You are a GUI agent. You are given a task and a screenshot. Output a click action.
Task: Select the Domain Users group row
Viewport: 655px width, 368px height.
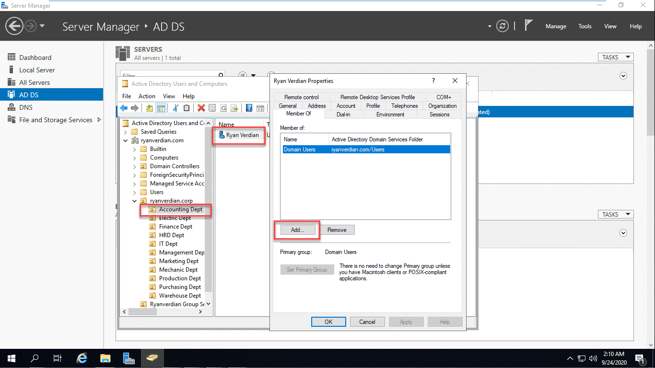coord(365,149)
